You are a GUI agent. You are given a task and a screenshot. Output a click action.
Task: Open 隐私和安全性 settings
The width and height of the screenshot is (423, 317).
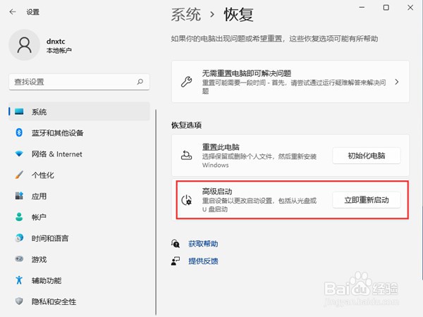(79, 302)
